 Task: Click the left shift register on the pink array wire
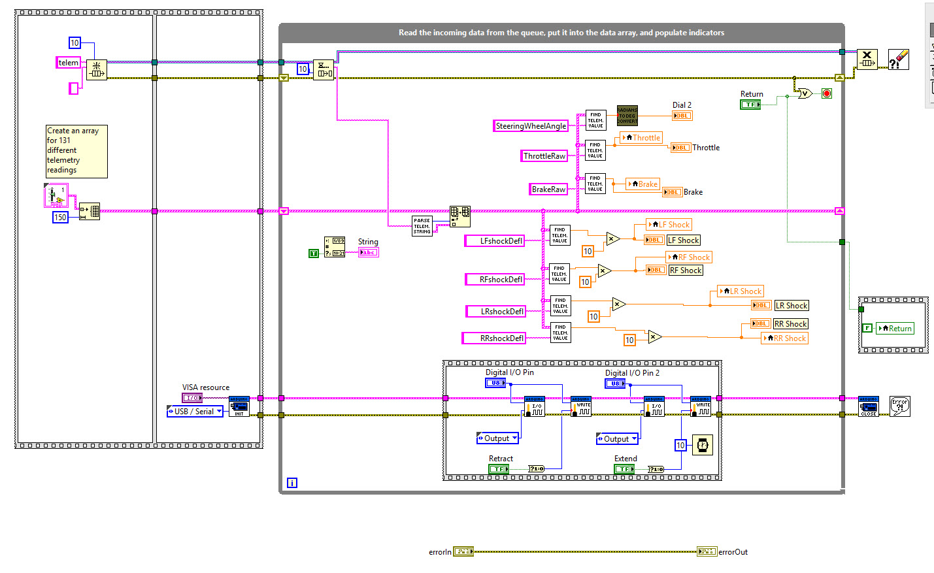pyautogui.click(x=284, y=211)
